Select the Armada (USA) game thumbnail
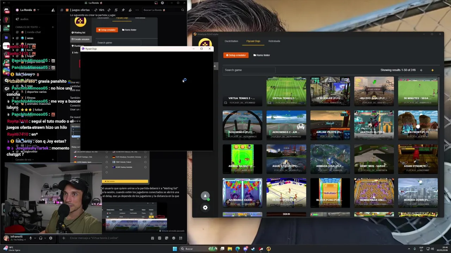The width and height of the screenshot is (451, 253). (x=330, y=159)
